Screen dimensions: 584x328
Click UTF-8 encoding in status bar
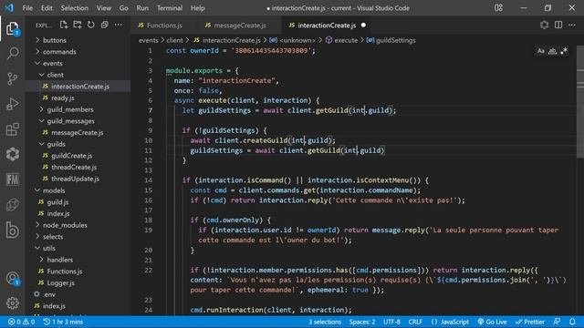coord(391,322)
